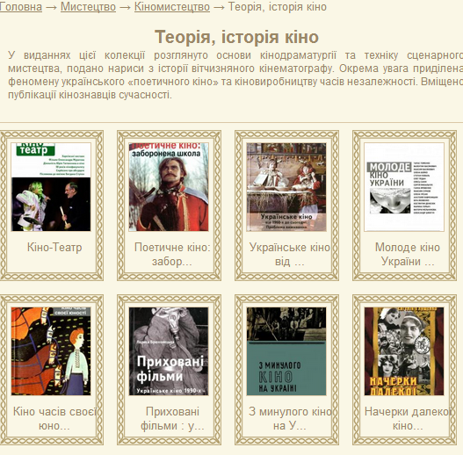This screenshot has height=455, width=463.
Task: Open the 'Молоде кіно України ...' title link
Action: click(x=408, y=255)
